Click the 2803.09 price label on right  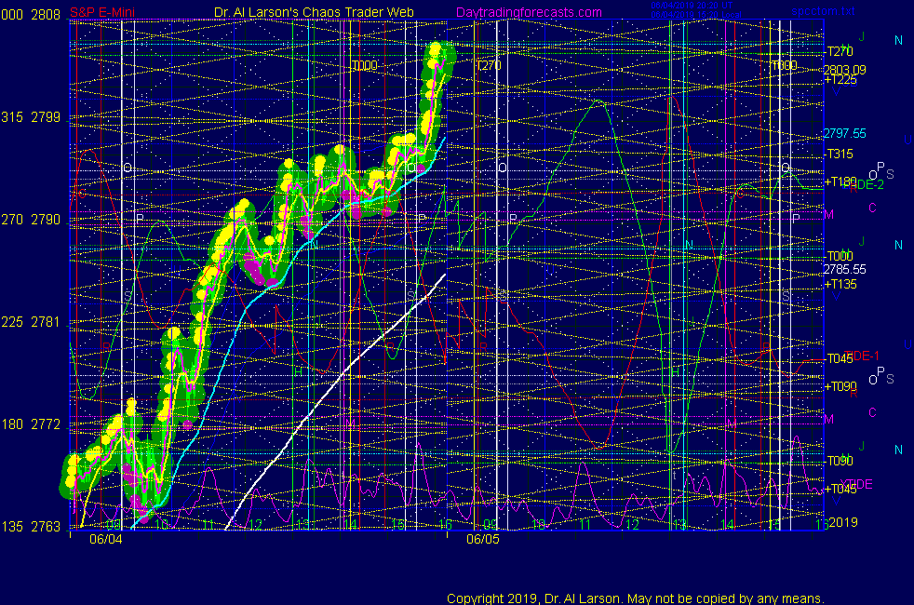pyautogui.click(x=845, y=69)
